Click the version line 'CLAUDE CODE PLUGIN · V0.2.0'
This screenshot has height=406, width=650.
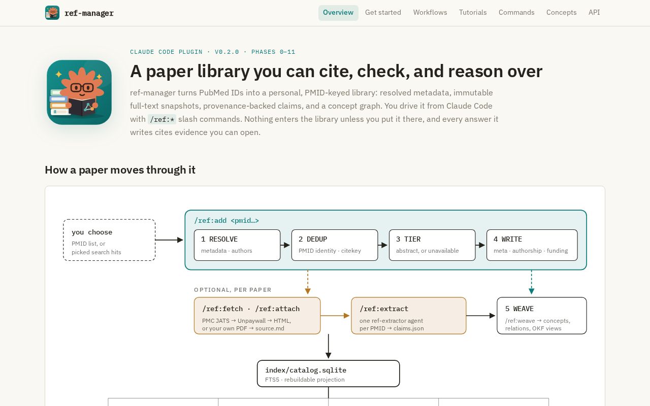coord(184,52)
